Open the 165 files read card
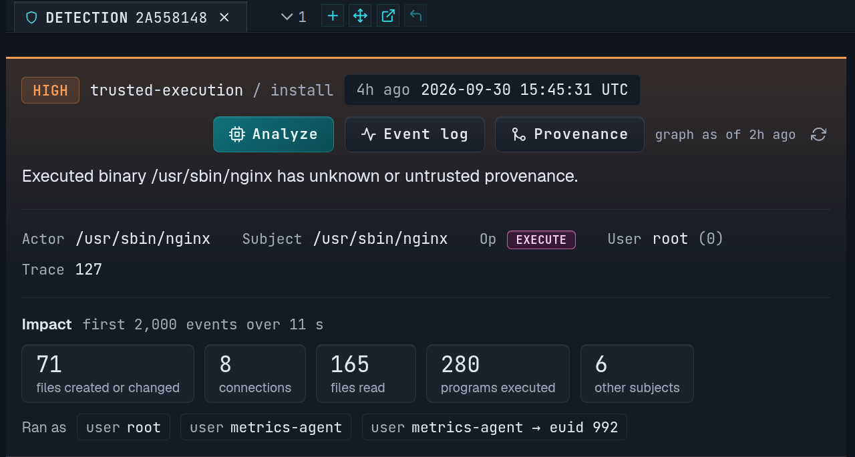The width and height of the screenshot is (855, 457). click(x=366, y=373)
